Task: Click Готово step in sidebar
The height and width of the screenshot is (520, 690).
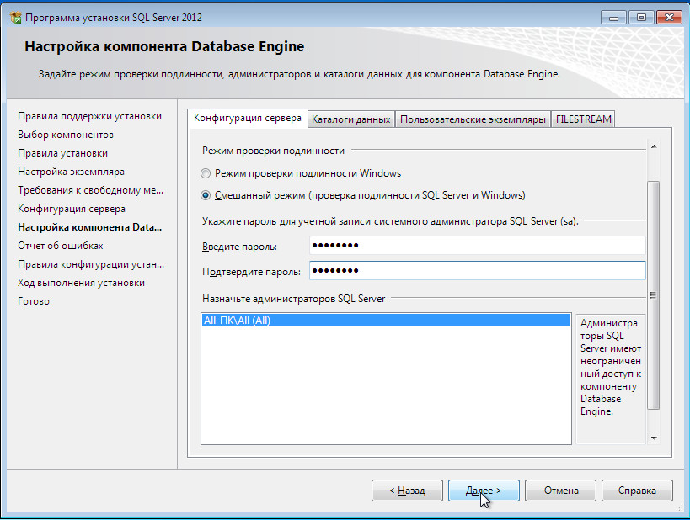Action: 34,301
